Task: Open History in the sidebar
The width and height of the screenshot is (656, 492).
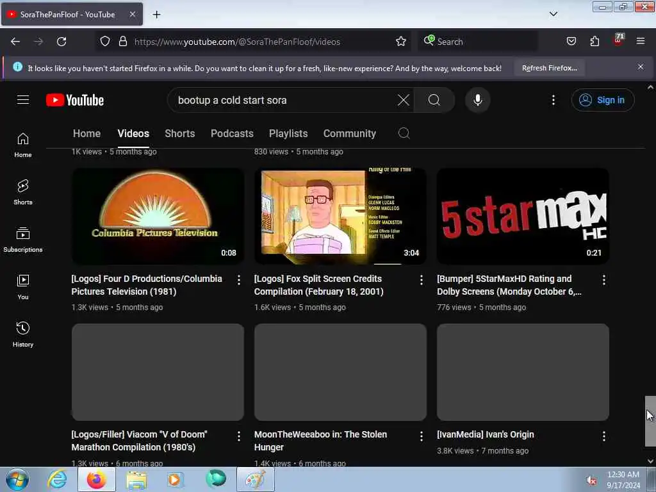Action: pos(23,334)
